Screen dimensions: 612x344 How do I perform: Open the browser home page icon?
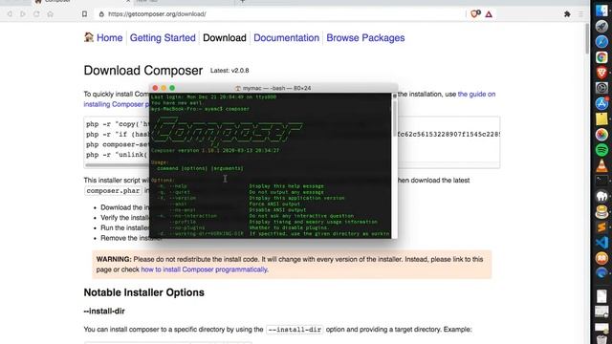click(x=50, y=14)
